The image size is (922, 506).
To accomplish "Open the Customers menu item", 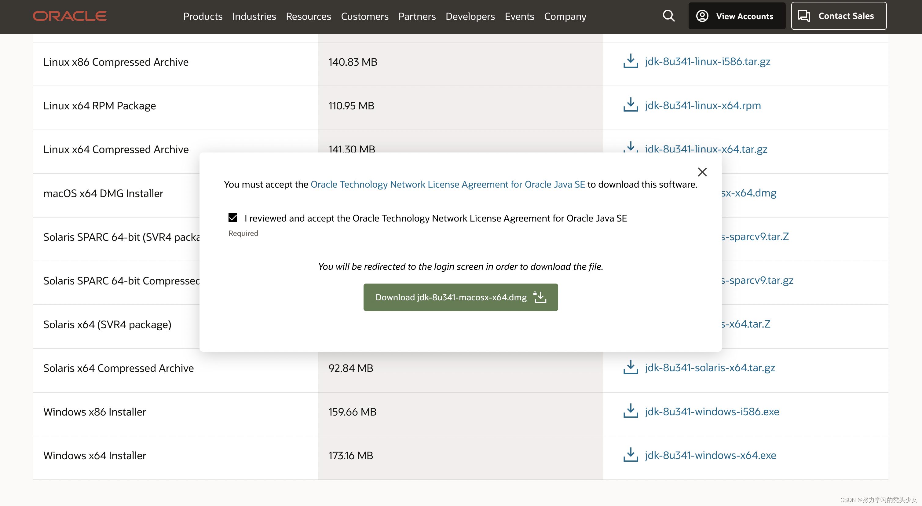I will (364, 16).
